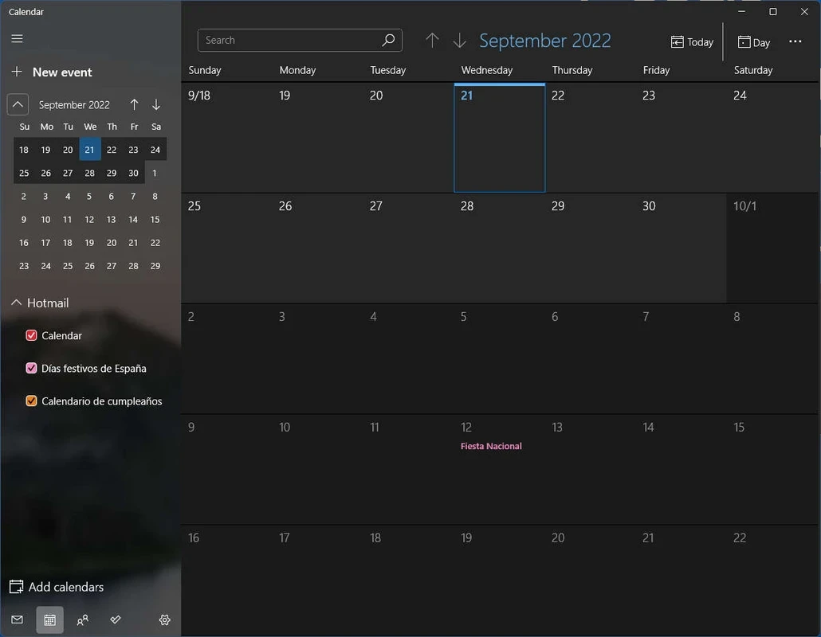The width and height of the screenshot is (821, 637).
Task: Click the Today calendar icon
Action: click(677, 42)
